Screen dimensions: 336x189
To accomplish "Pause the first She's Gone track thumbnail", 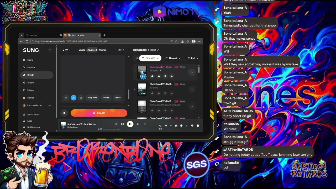I will [142, 72].
